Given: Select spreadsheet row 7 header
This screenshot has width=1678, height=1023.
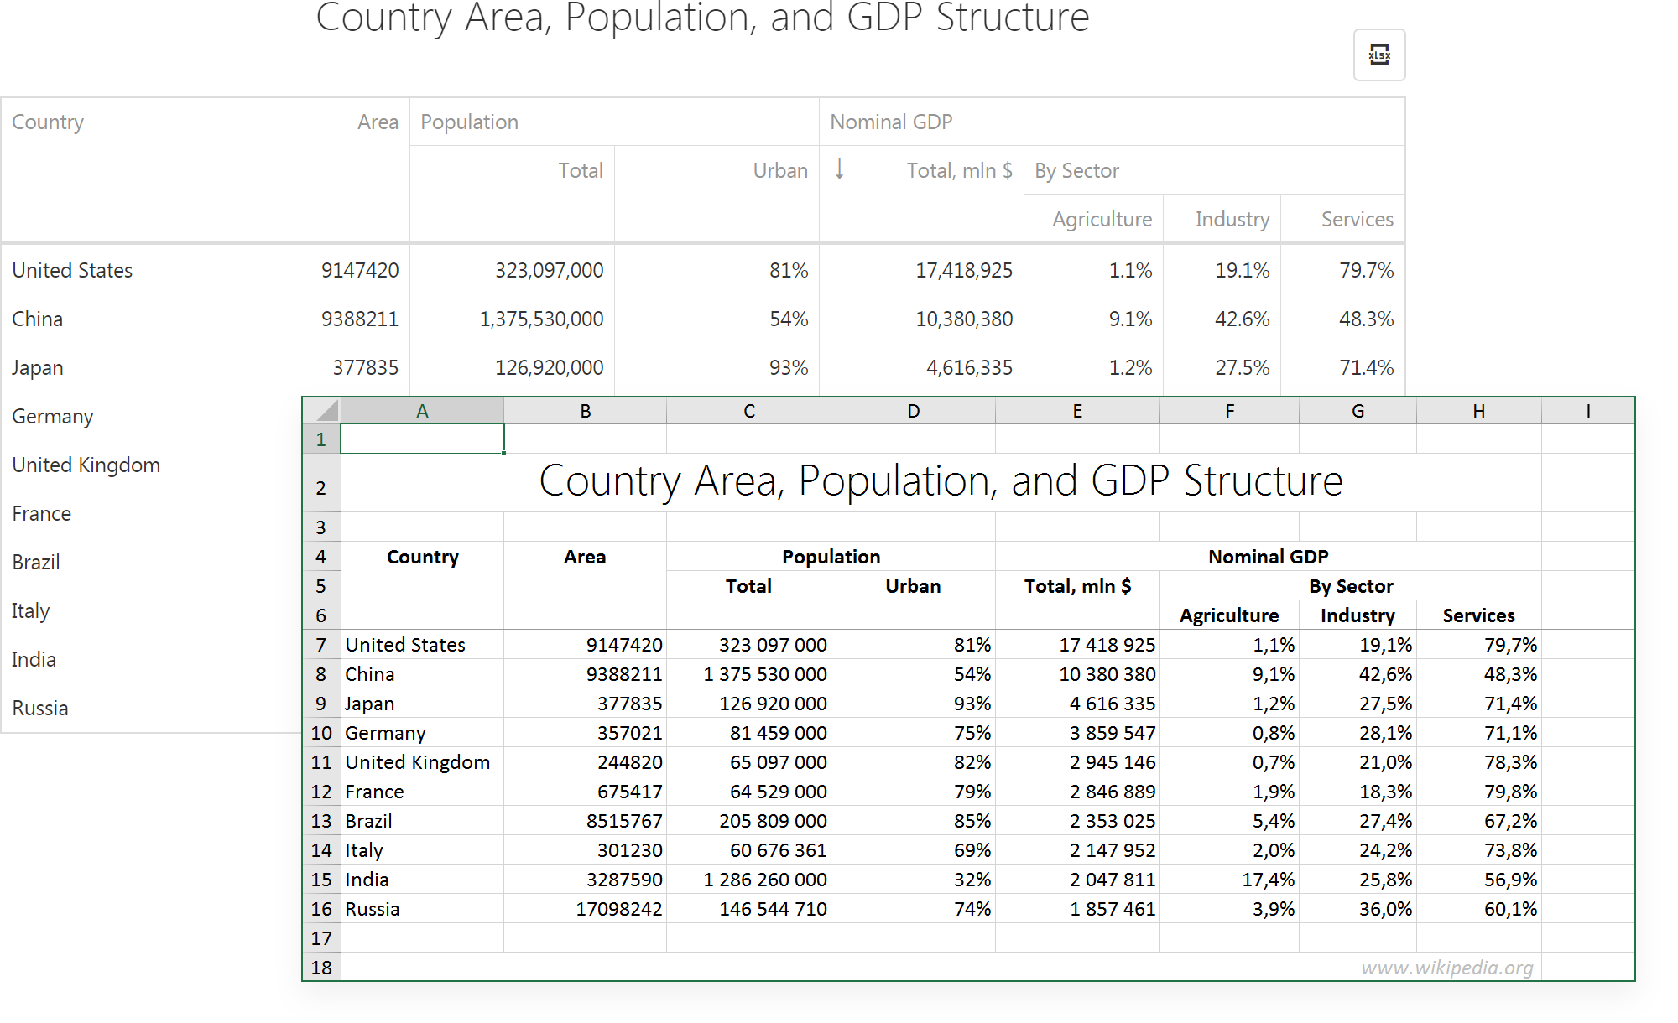Looking at the screenshot, I should tap(321, 644).
